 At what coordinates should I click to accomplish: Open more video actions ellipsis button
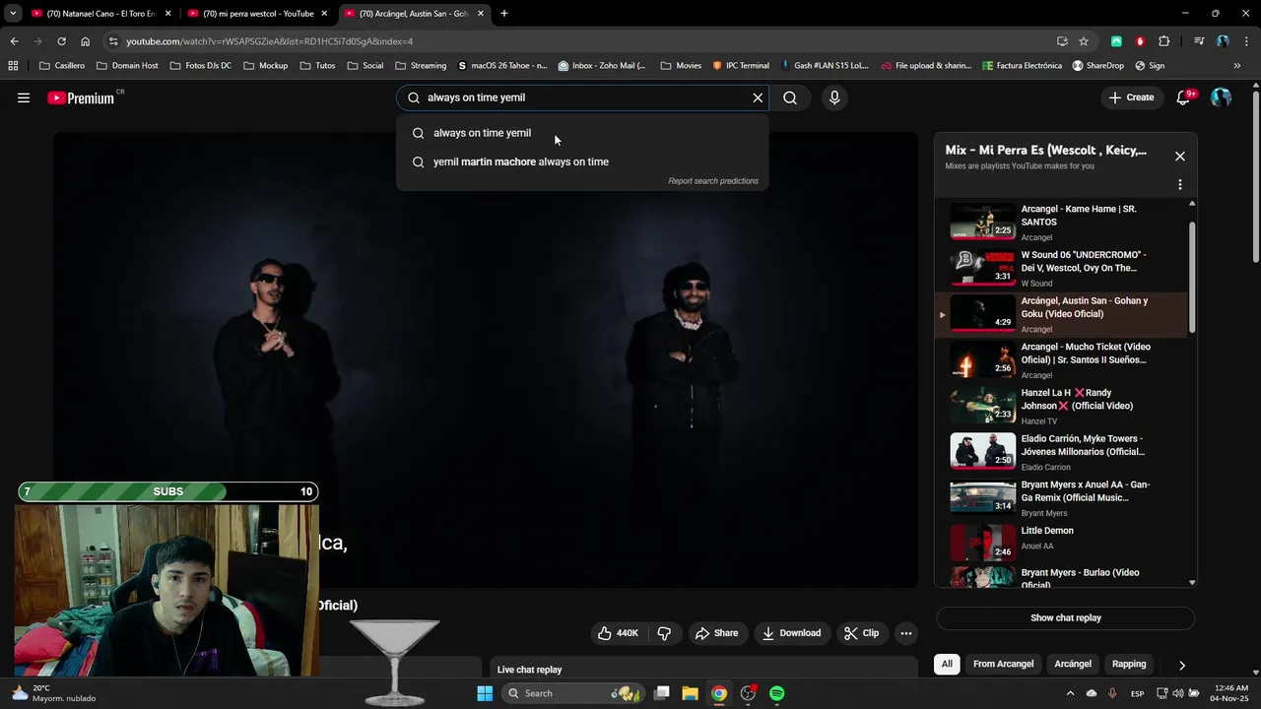coord(906,633)
